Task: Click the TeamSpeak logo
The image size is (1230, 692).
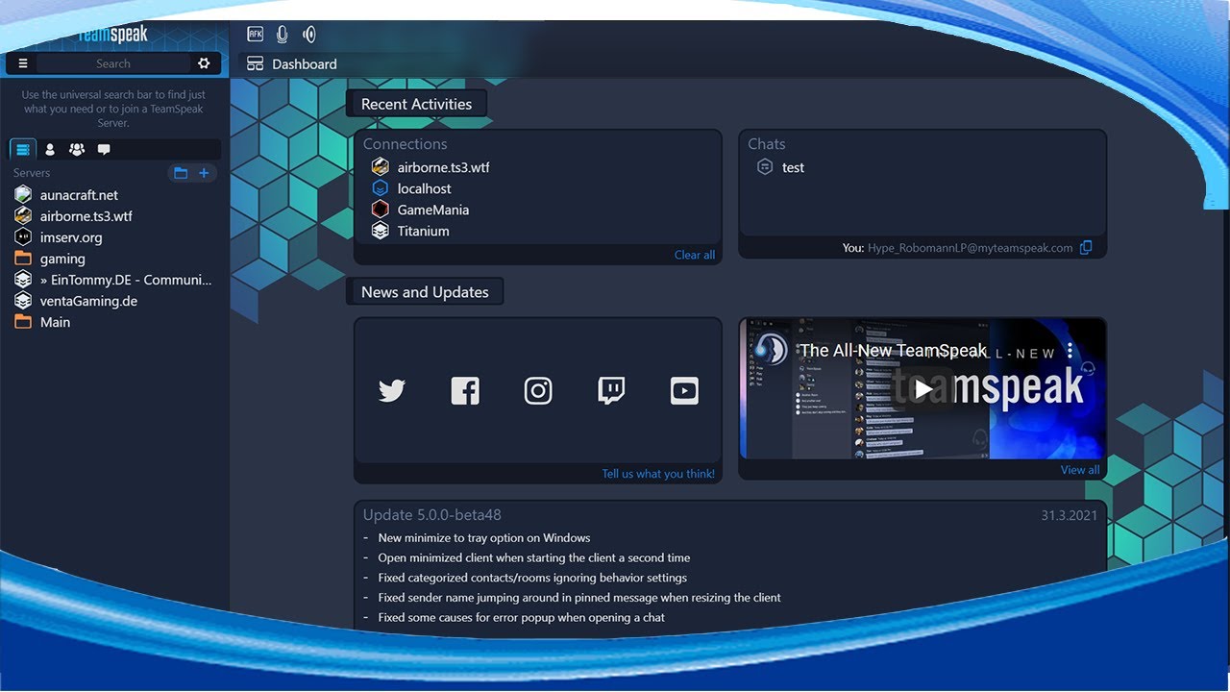Action: [x=112, y=35]
